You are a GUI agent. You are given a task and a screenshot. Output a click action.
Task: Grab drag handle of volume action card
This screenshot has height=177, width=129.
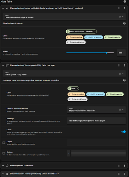click(x=119, y=8)
